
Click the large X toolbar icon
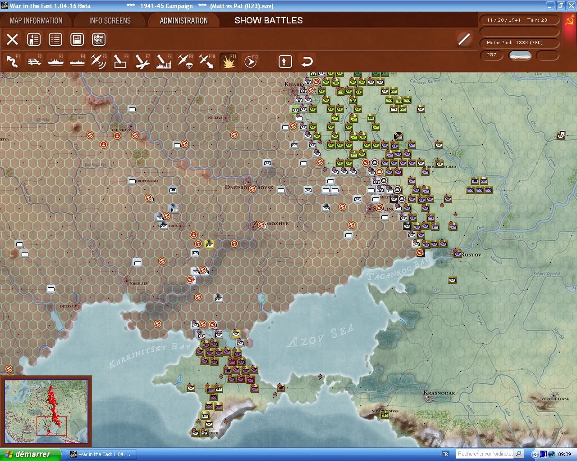click(x=12, y=39)
